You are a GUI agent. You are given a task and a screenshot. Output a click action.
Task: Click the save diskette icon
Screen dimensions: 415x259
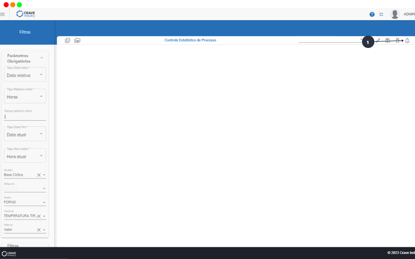(388, 41)
